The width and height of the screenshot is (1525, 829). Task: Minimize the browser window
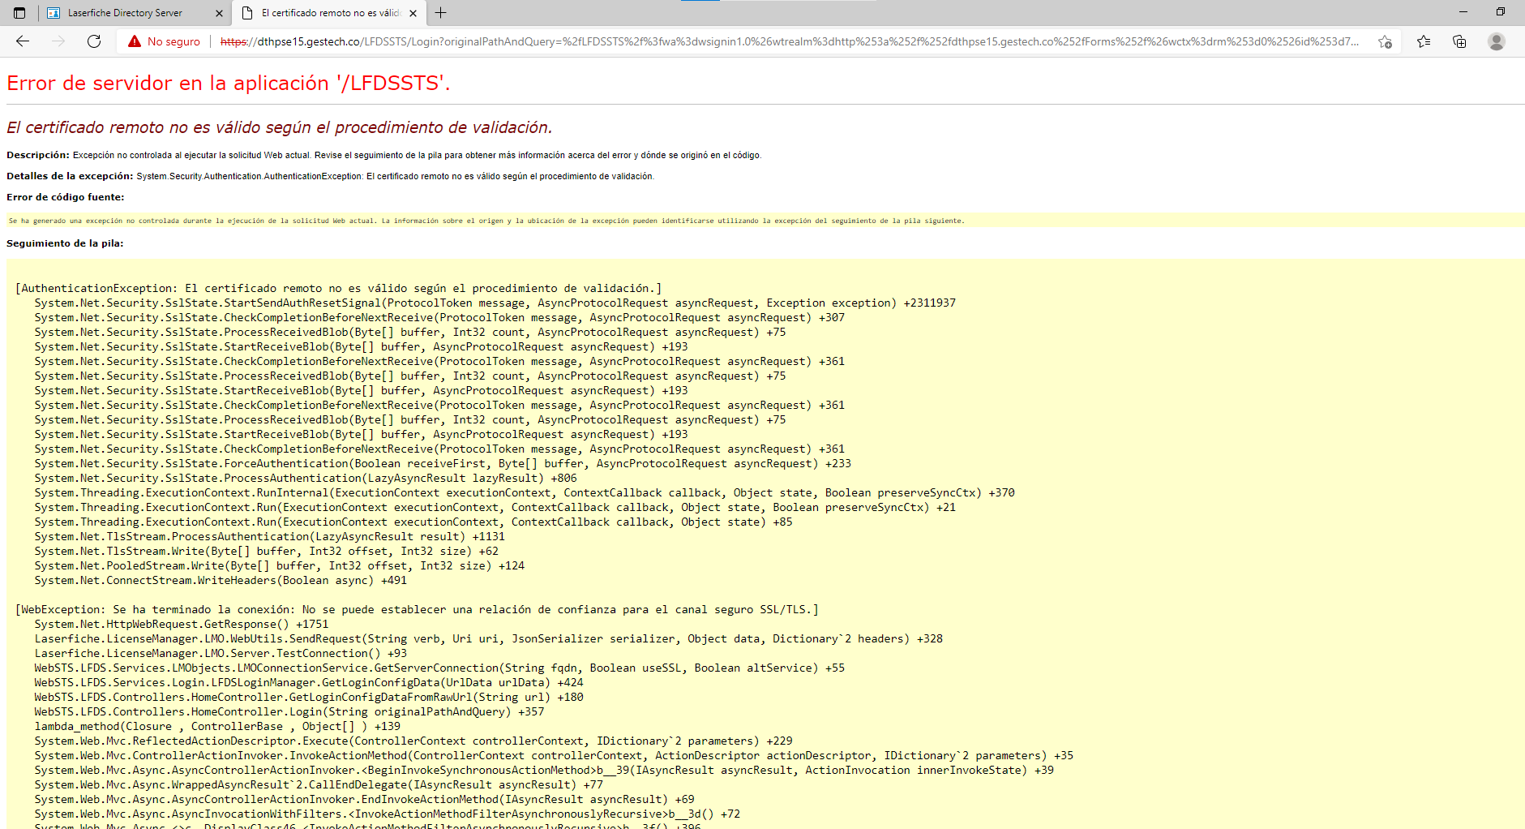pos(1463,12)
